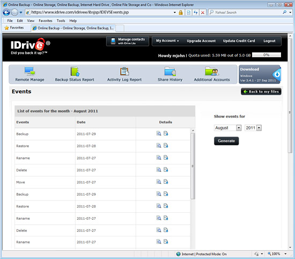Click Upgrade Account link
Image resolution: width=295 pixels, height=259 pixels.
(201, 41)
